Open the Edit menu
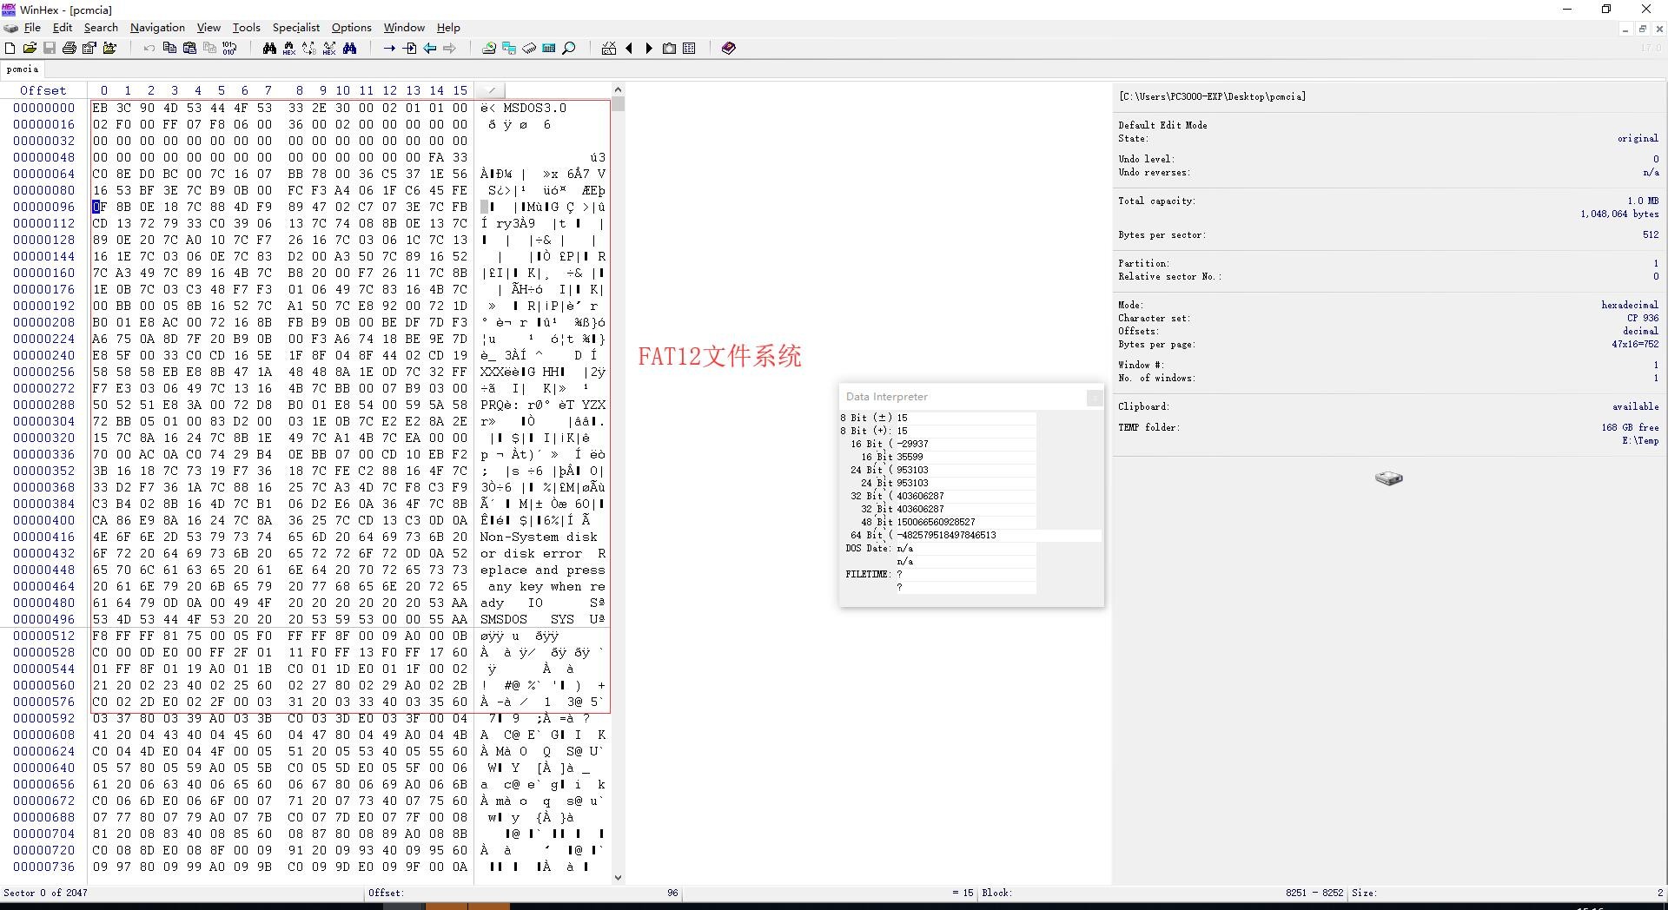Image resolution: width=1668 pixels, height=910 pixels. 63,28
